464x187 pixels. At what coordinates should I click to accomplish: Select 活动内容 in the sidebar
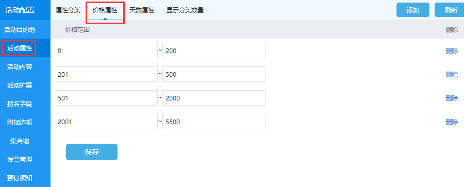(20, 67)
